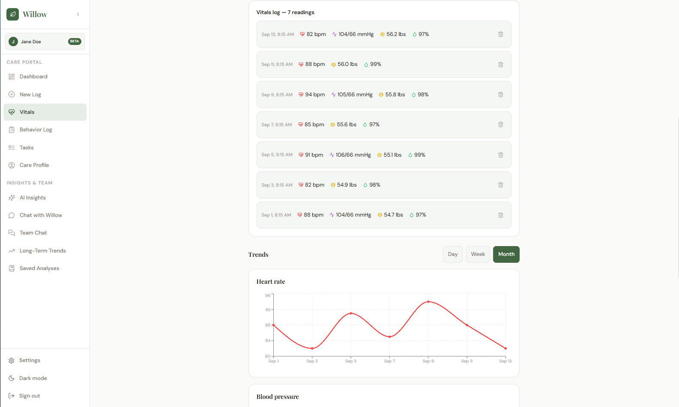
Task: Select the Month trends view
Action: (506, 254)
